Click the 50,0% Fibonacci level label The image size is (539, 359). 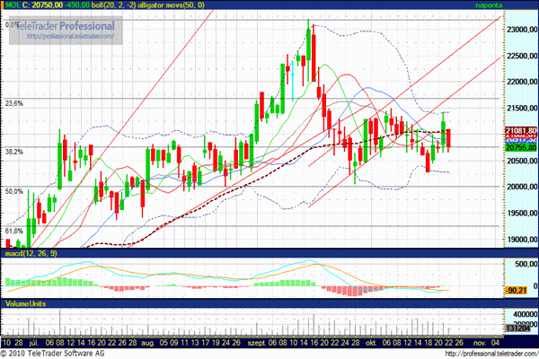(x=13, y=191)
